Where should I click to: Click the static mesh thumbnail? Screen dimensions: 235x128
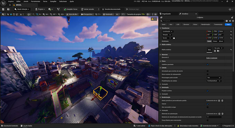209,50
